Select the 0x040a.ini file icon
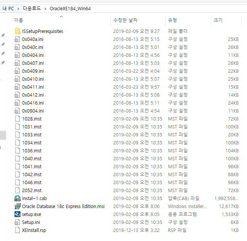This screenshot has height=241, width=247. coord(17,39)
